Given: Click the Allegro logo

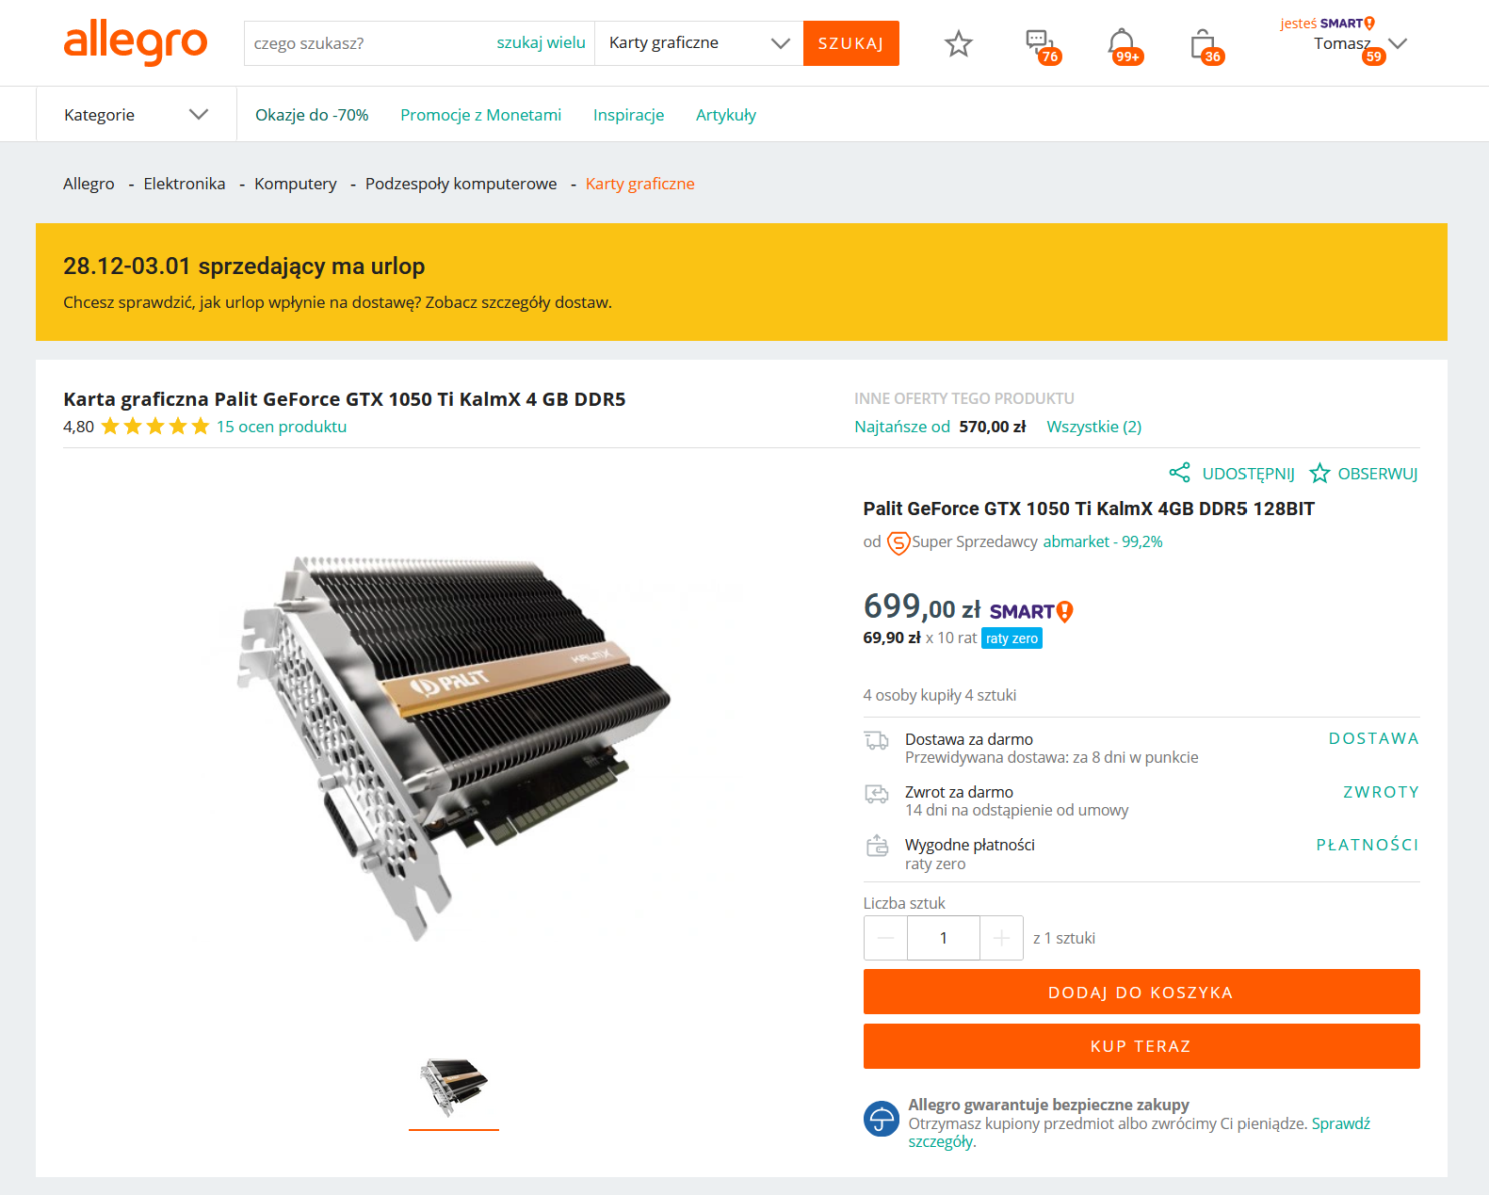Looking at the screenshot, I should [136, 42].
